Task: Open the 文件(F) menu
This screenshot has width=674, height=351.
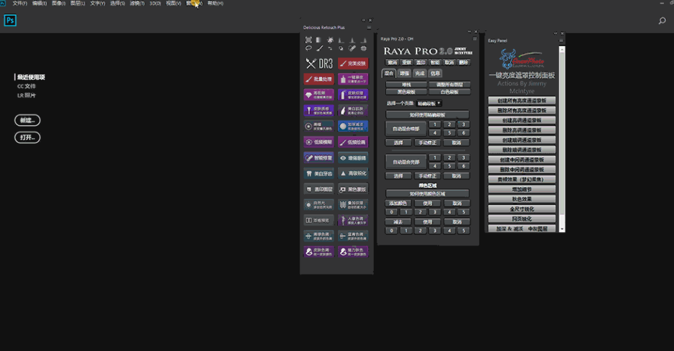Action: pyautogui.click(x=20, y=3)
